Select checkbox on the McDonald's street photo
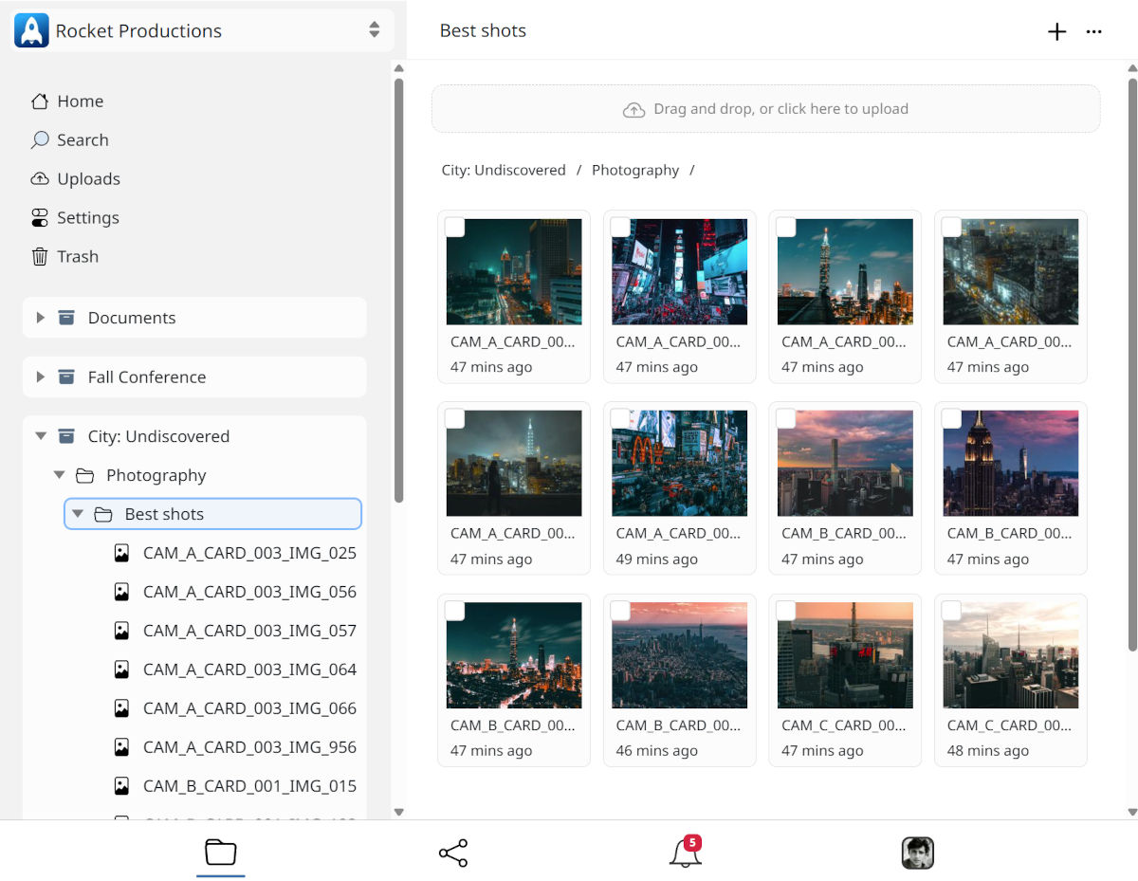 [620, 419]
